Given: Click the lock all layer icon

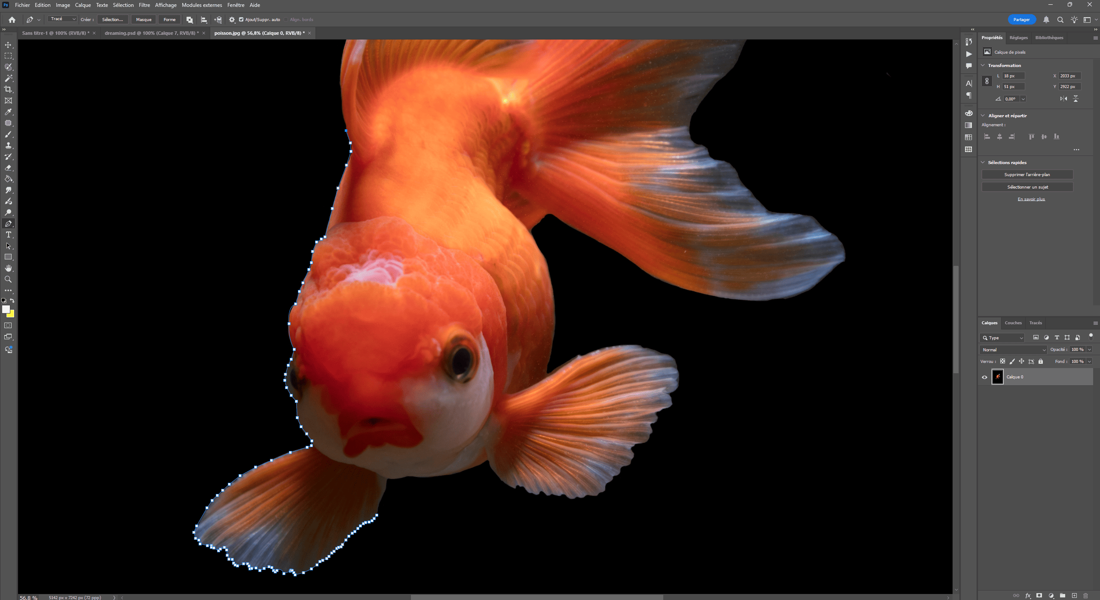Looking at the screenshot, I should click(x=1041, y=361).
